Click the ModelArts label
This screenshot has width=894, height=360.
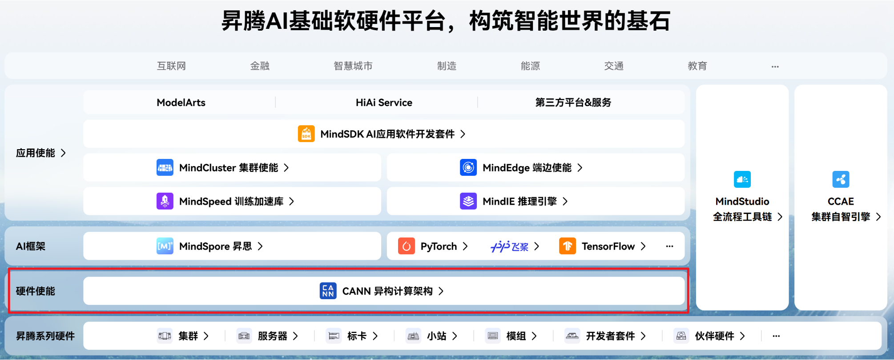(181, 103)
